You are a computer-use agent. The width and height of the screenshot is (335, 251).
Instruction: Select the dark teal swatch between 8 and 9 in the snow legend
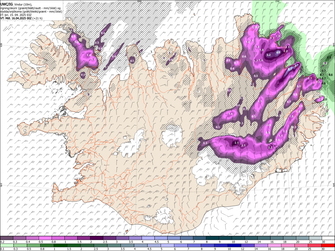(x=212, y=238)
